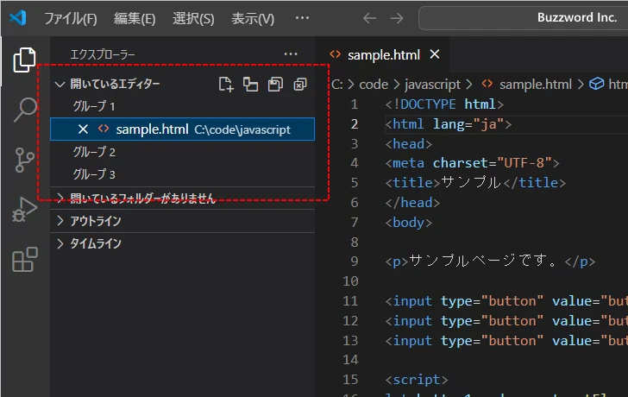This screenshot has height=397, width=628.
Task: Go forward with the right arrow
Action: [x=397, y=18]
